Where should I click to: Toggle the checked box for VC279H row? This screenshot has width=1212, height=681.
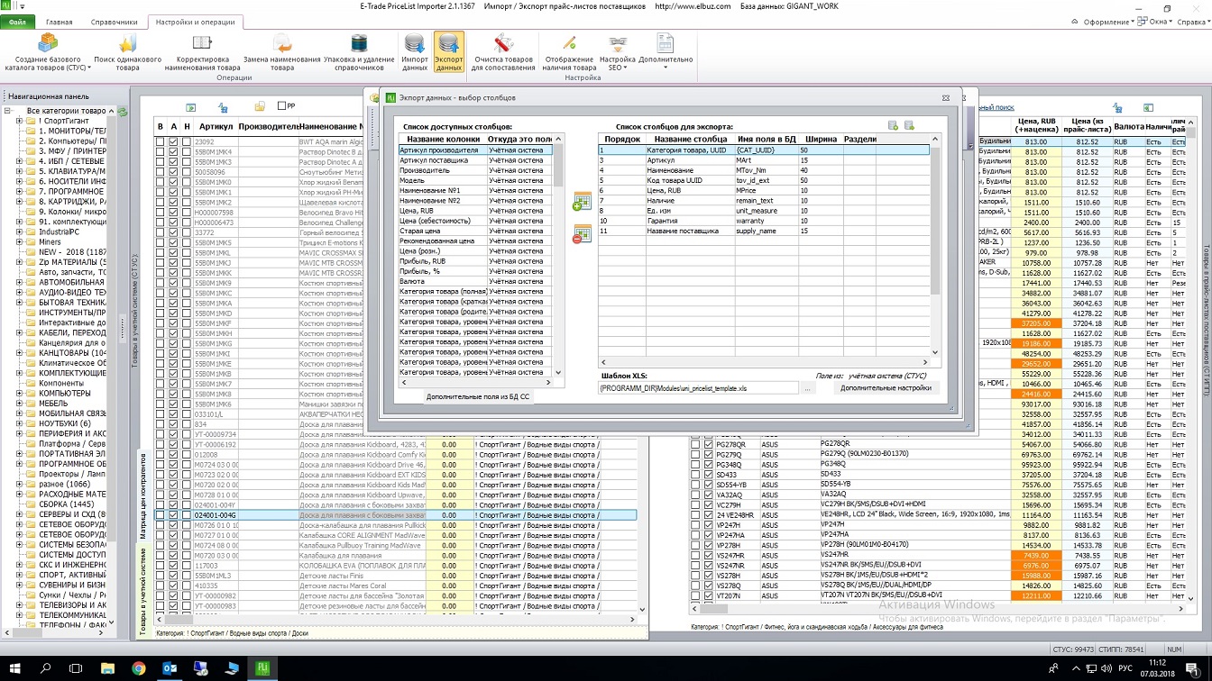[x=709, y=504]
